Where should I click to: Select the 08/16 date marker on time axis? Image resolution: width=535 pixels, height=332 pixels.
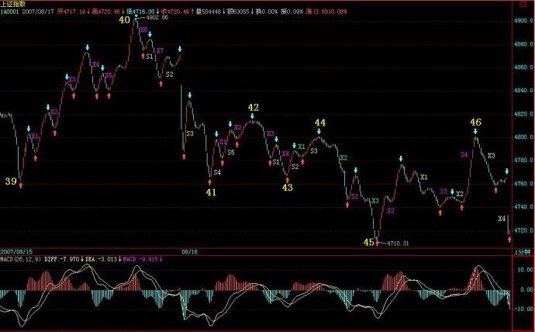189,251
